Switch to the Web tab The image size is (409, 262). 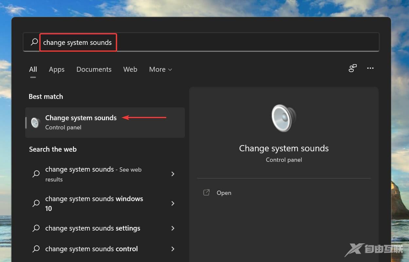130,69
